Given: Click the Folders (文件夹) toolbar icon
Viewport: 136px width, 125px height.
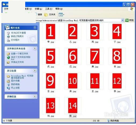Looking at the screenshot, I should point(46,15).
